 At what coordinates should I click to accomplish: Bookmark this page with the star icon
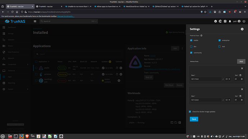click(205, 12)
